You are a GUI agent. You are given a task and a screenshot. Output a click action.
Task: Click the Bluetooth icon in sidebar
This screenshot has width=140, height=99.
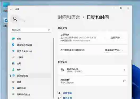click(13, 45)
